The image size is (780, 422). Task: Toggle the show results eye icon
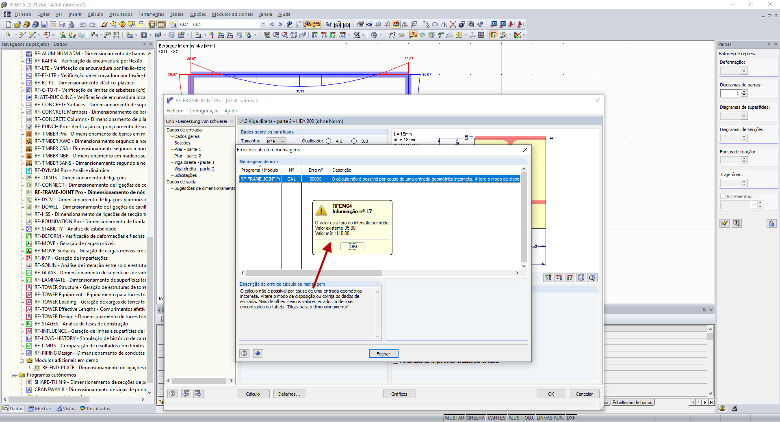pos(308,24)
